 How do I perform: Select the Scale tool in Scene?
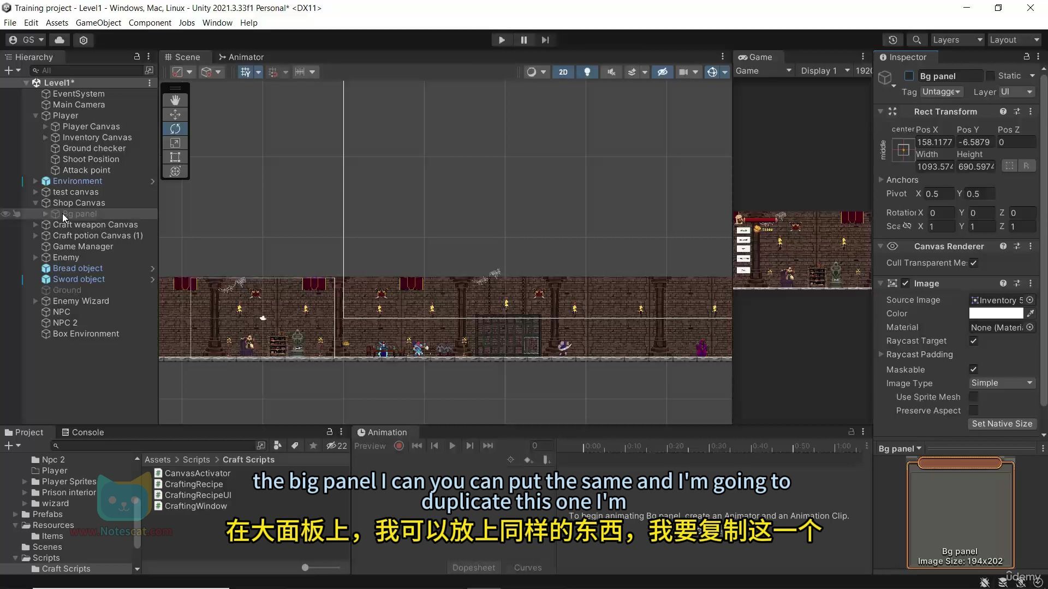(x=175, y=143)
